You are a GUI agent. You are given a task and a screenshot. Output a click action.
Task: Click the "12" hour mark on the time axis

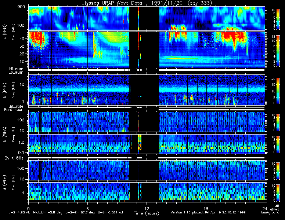coord(147,209)
